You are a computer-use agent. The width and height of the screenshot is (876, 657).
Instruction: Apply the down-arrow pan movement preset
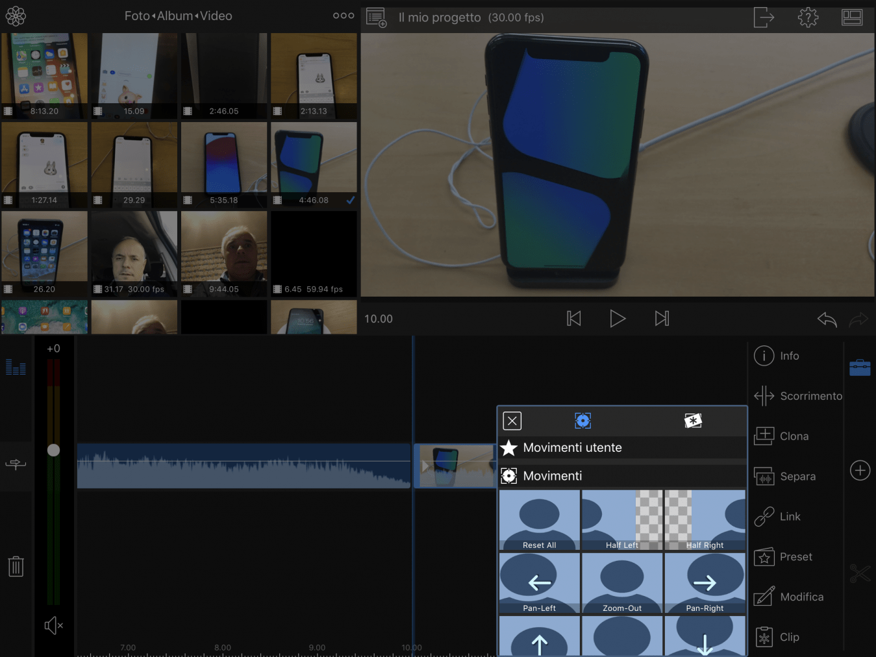(705, 636)
